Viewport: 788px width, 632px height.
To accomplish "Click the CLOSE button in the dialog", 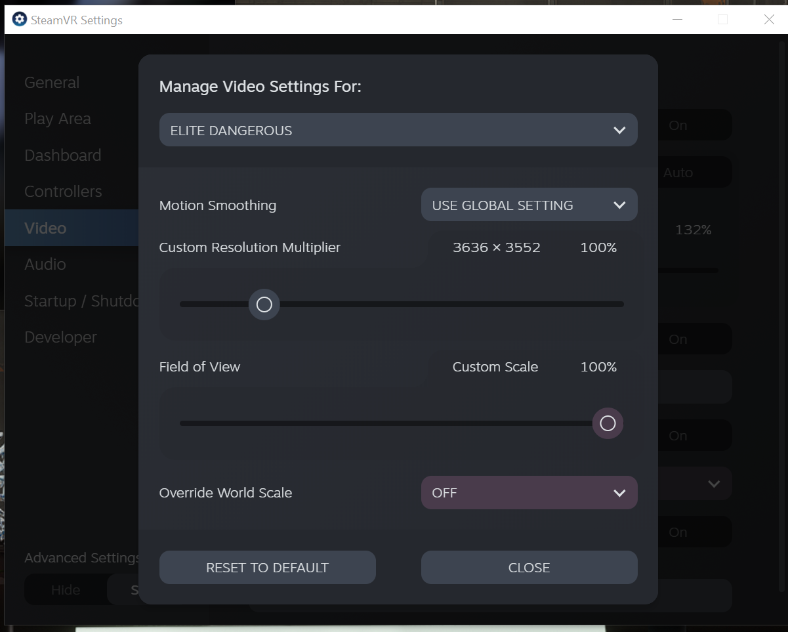I will pyautogui.click(x=529, y=567).
